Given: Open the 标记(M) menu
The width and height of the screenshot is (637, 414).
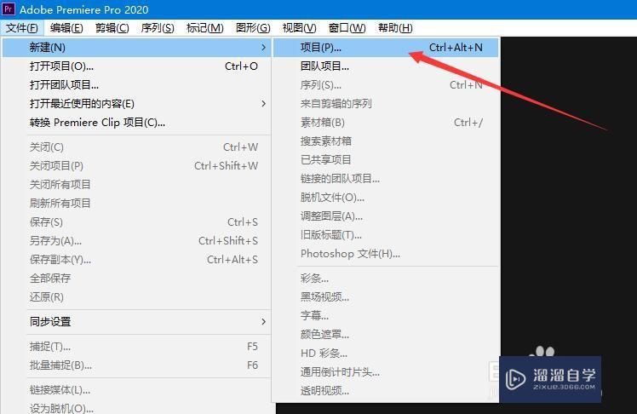Looking at the screenshot, I should (204, 27).
